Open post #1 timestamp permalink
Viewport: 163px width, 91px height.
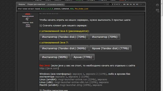click(x=49, y=14)
